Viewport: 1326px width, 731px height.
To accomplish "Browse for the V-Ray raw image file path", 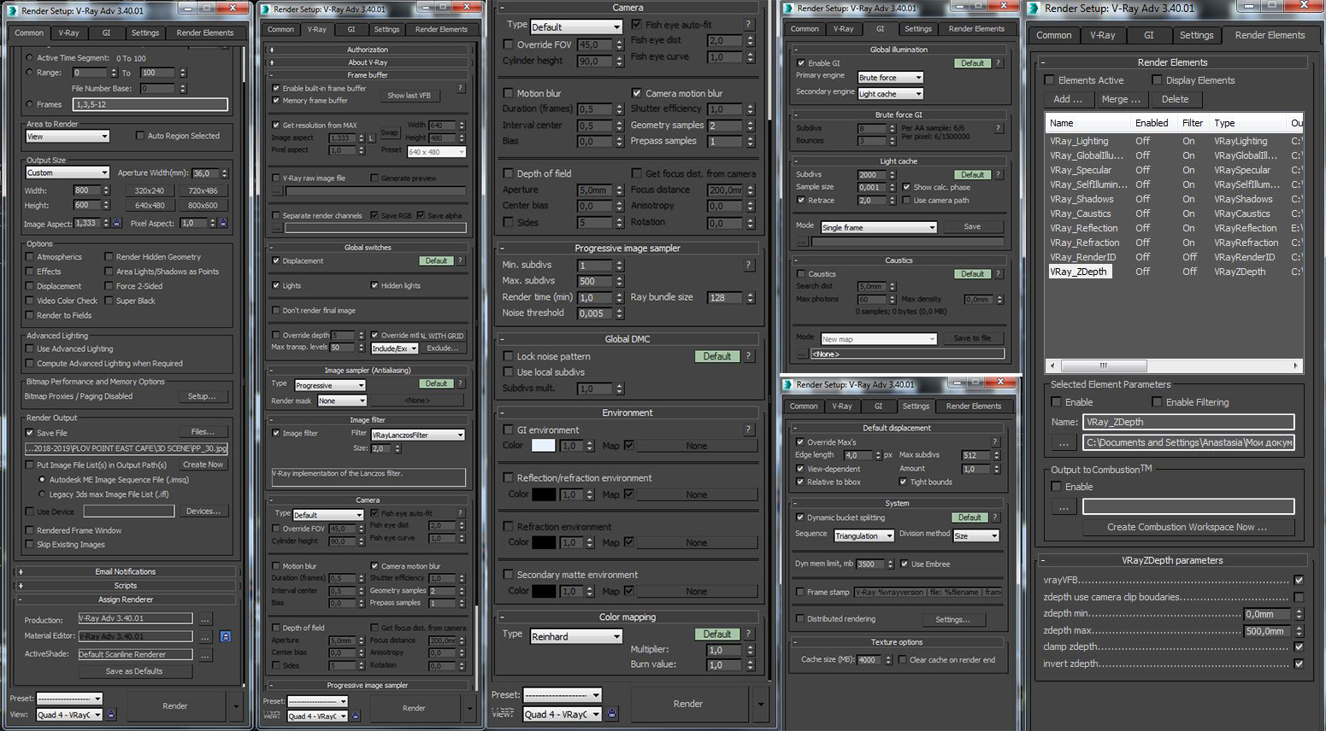I will pyautogui.click(x=277, y=191).
